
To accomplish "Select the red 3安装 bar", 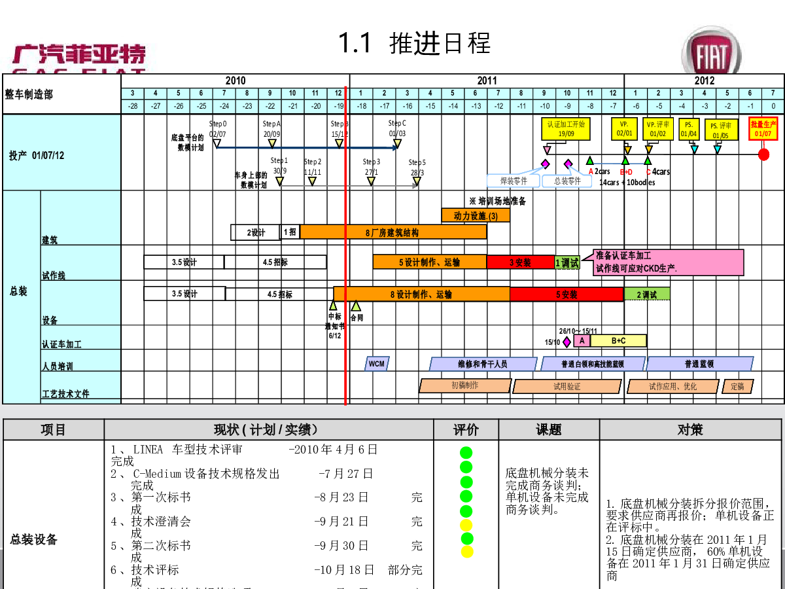I will click(521, 262).
